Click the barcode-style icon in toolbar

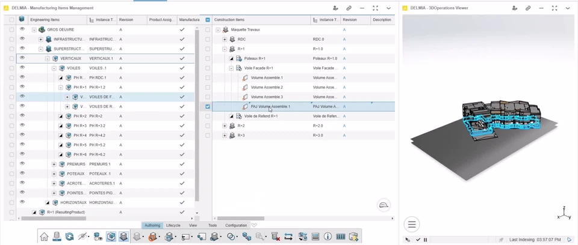341,237
